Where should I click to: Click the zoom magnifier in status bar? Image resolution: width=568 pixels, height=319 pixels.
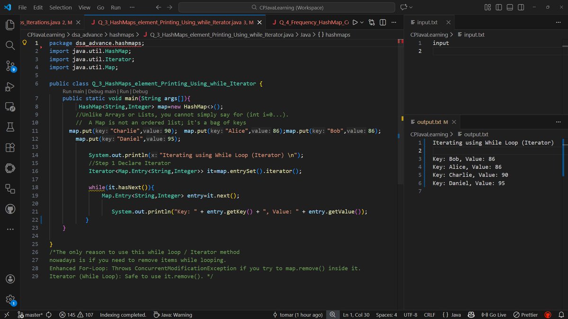click(x=332, y=315)
